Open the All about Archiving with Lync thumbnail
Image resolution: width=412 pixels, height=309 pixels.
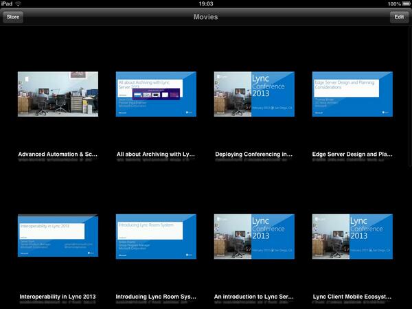click(x=156, y=94)
